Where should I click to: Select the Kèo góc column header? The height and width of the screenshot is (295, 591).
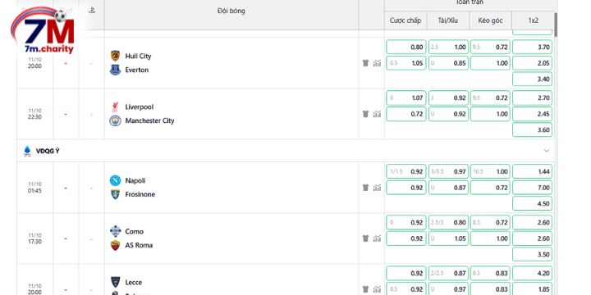(x=490, y=20)
